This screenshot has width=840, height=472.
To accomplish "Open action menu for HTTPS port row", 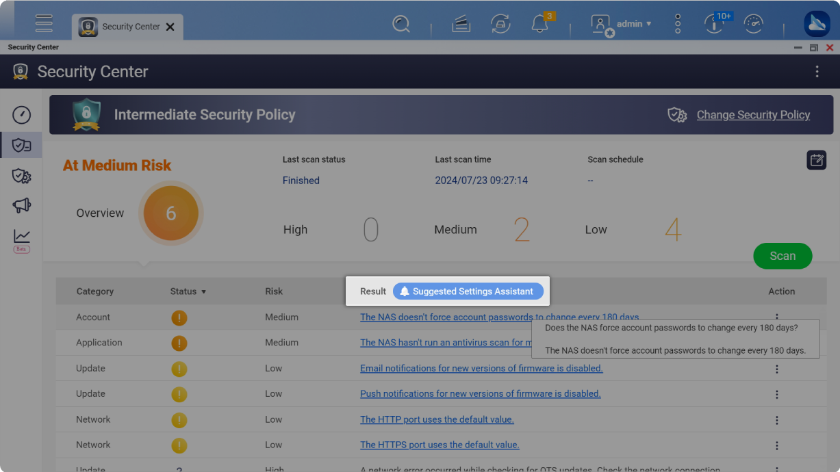I will pyautogui.click(x=777, y=445).
